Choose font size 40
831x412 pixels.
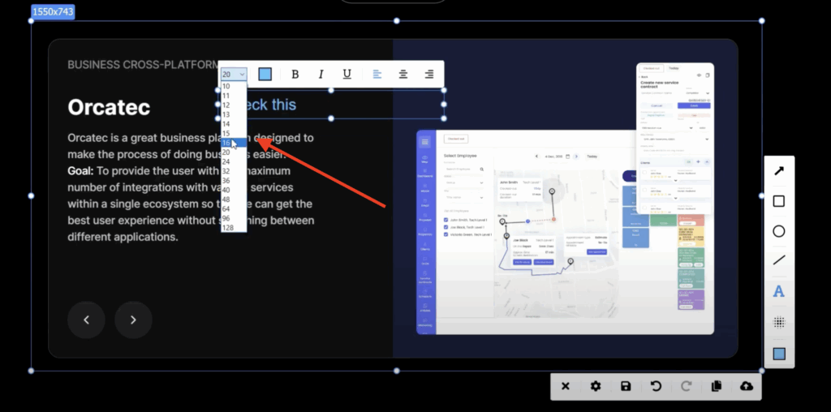[234, 190]
